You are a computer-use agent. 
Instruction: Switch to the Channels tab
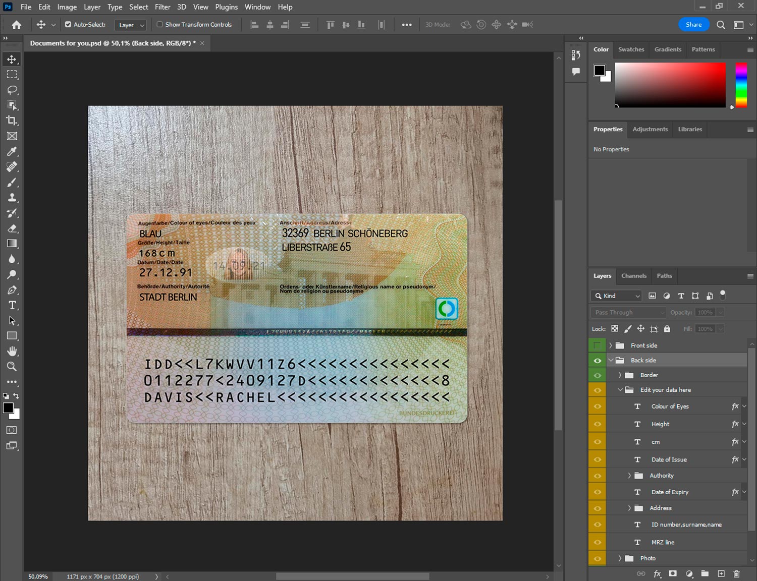pos(633,276)
